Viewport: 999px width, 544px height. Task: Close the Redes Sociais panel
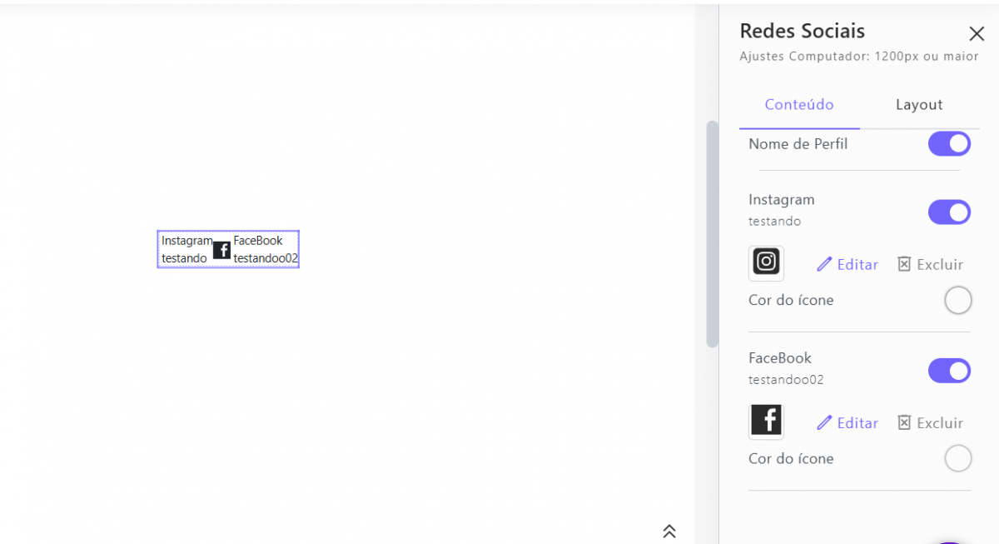coord(977,34)
